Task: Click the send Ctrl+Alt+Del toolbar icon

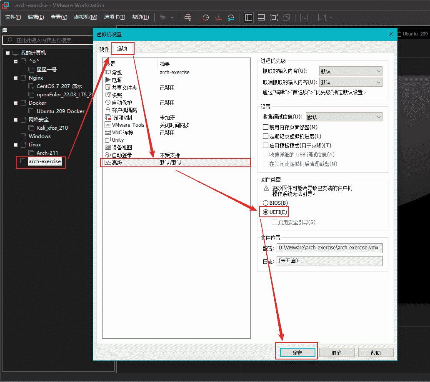Action: click(188, 18)
